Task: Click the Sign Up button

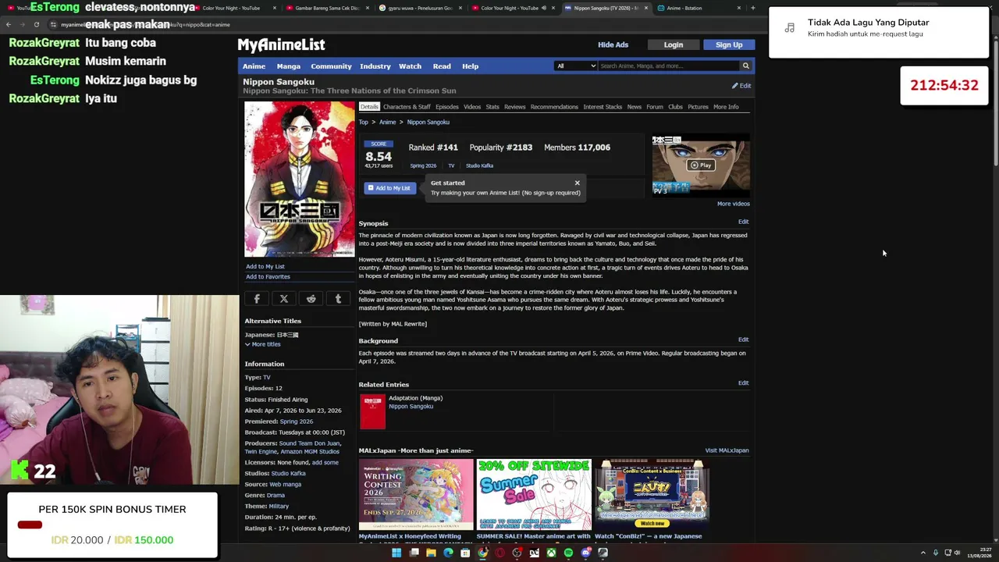Action: pyautogui.click(x=729, y=44)
